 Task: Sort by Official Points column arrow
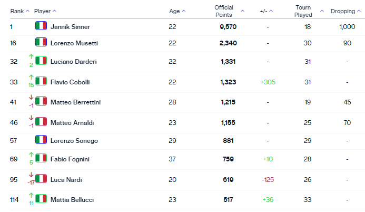pyautogui.click(x=243, y=11)
